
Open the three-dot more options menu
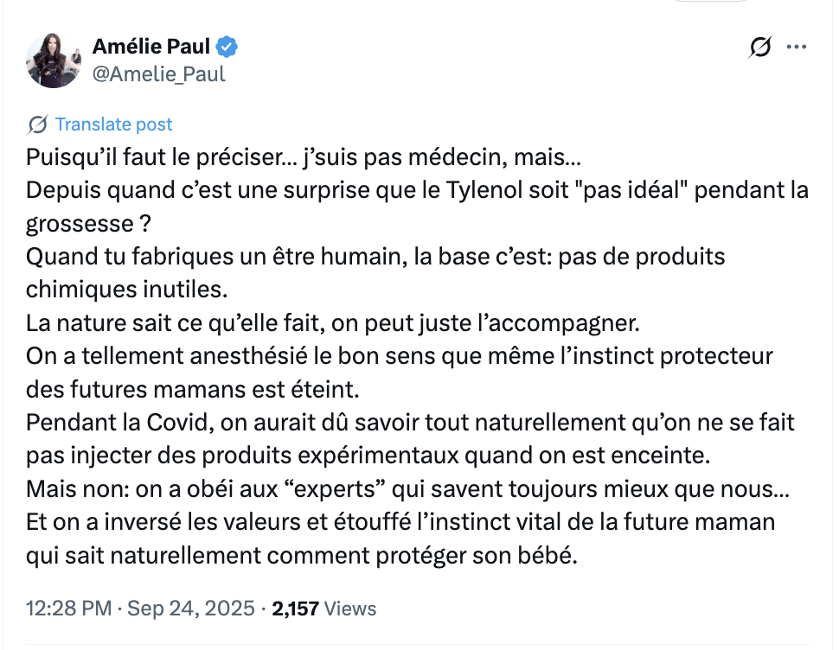click(x=797, y=47)
